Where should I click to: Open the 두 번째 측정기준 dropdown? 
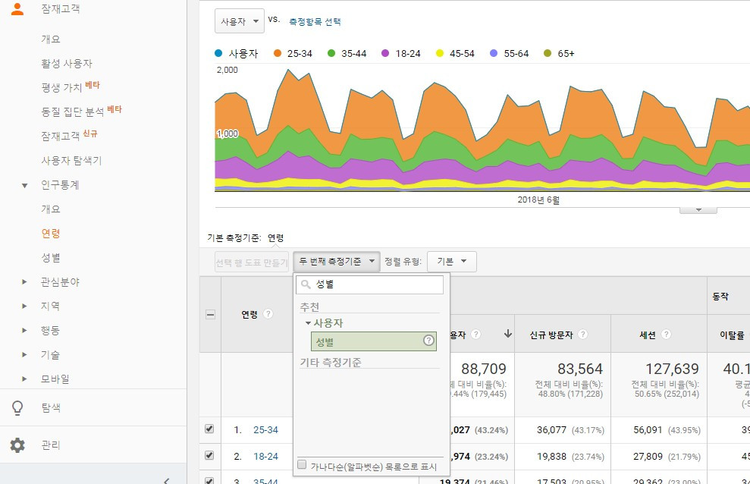337,262
